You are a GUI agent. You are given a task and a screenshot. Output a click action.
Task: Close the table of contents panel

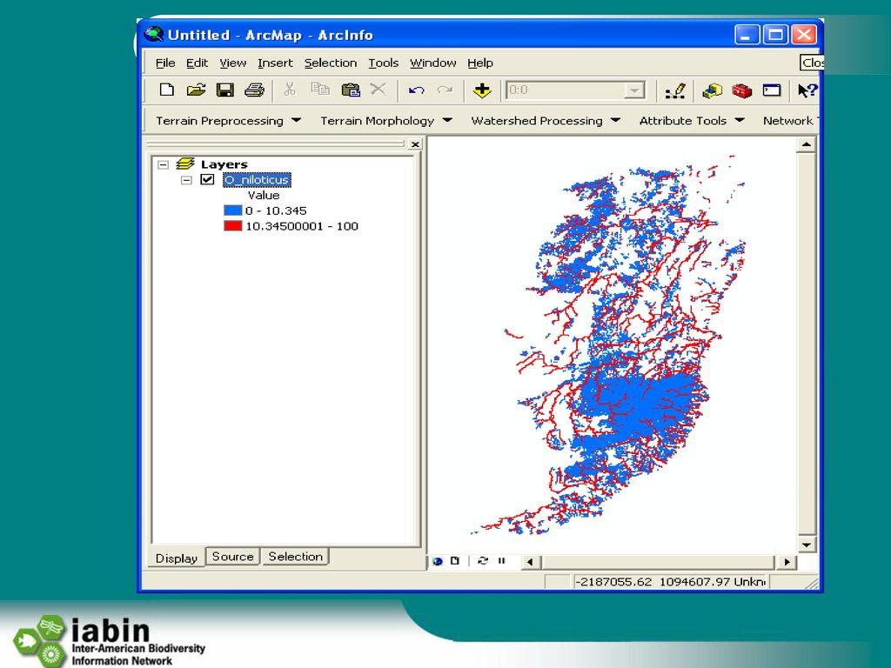[415, 144]
